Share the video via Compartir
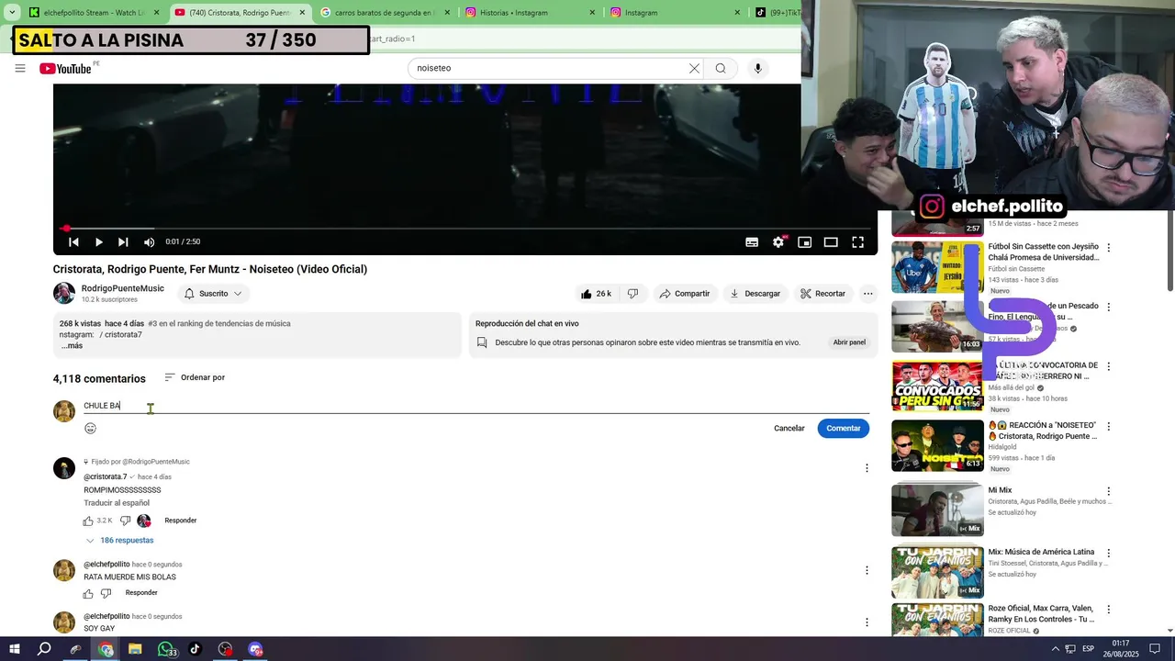Viewport: 1175px width, 661px height. [x=685, y=294]
